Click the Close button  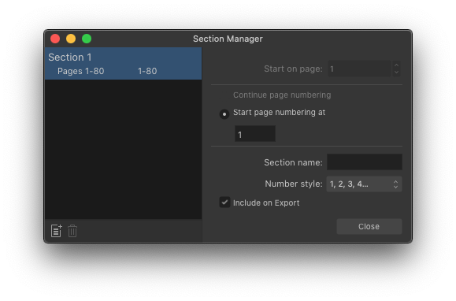(369, 226)
